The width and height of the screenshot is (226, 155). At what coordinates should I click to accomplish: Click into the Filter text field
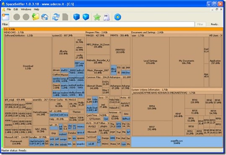tap(102, 24)
